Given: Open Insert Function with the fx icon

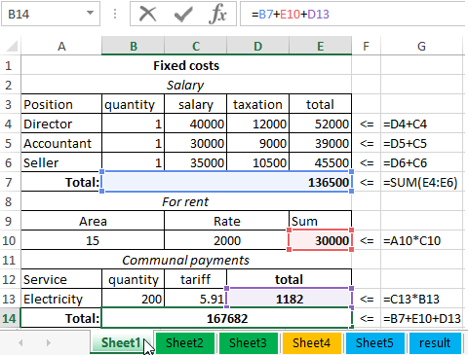Looking at the screenshot, I should [218, 14].
